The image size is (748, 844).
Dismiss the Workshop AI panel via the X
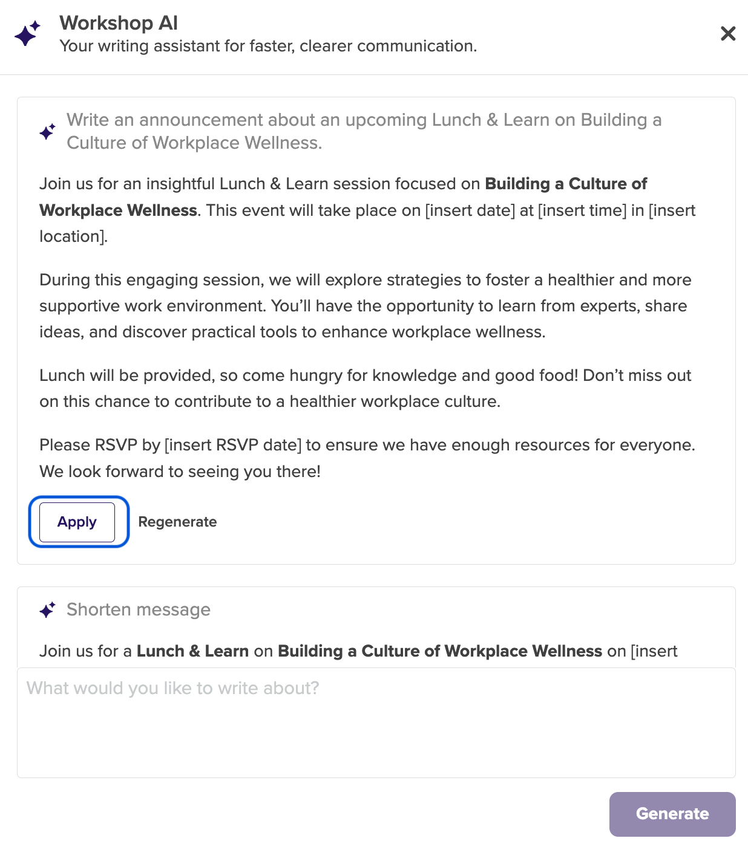click(x=727, y=34)
